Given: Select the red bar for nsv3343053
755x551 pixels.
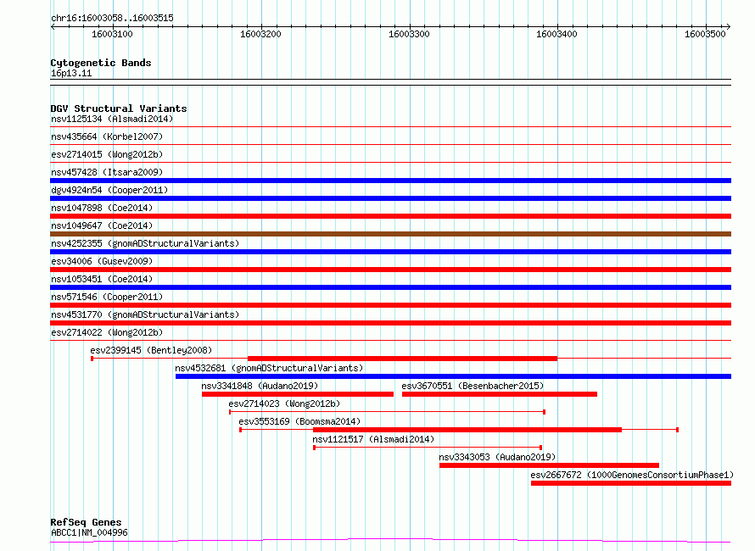Looking at the screenshot, I should pos(550,465).
